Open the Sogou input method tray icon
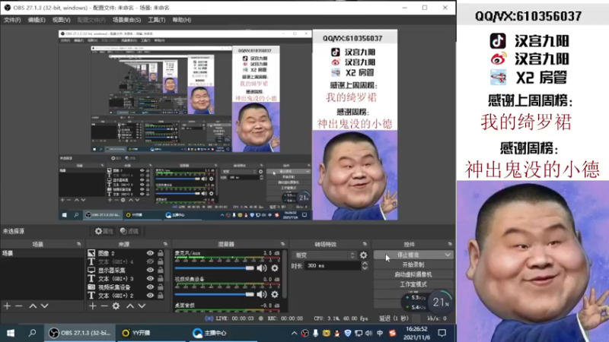Viewport: 609px width, 342px height. pos(392,333)
